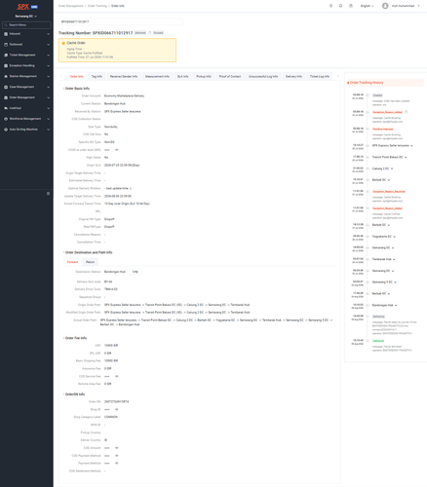Click the Exception_Reason_Resolved history status
This screenshot has height=487, width=427.
(389, 192)
